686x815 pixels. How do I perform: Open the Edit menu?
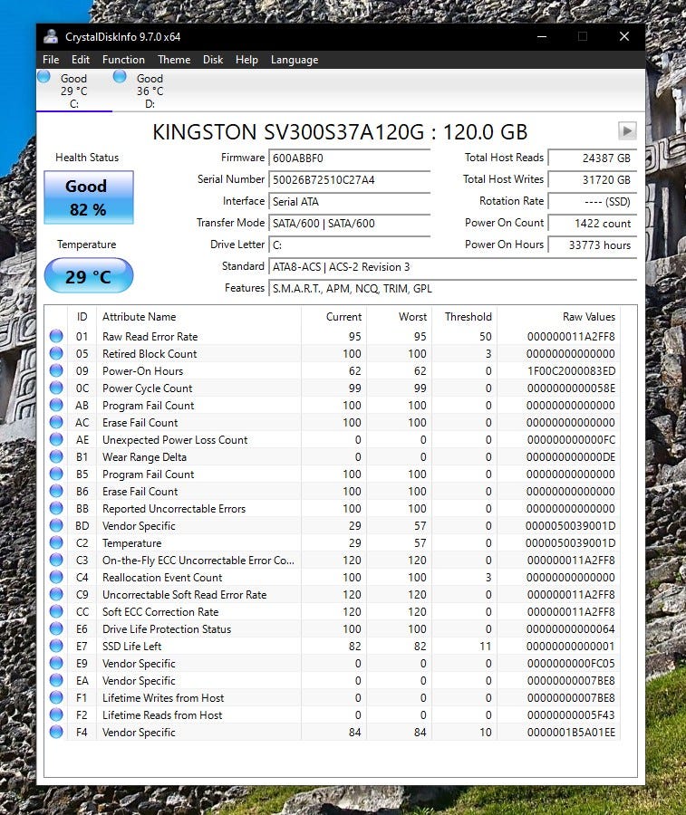(x=81, y=60)
